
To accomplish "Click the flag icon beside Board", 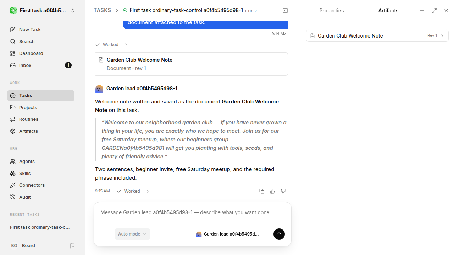I will point(72,246).
